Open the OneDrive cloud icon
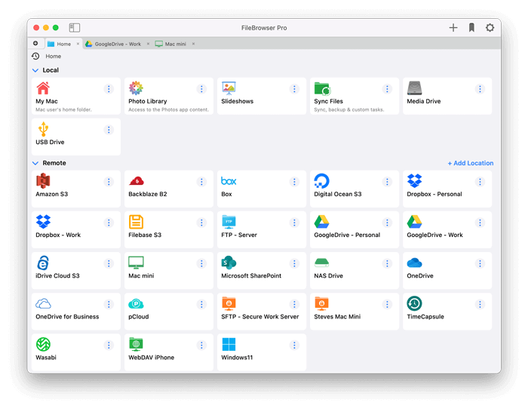This screenshot has height=409, width=528. [x=415, y=263]
